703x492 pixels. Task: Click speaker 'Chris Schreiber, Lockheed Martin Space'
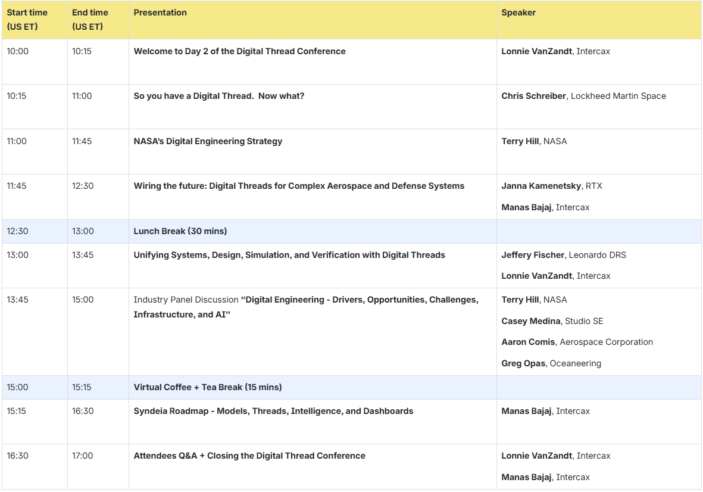click(583, 96)
